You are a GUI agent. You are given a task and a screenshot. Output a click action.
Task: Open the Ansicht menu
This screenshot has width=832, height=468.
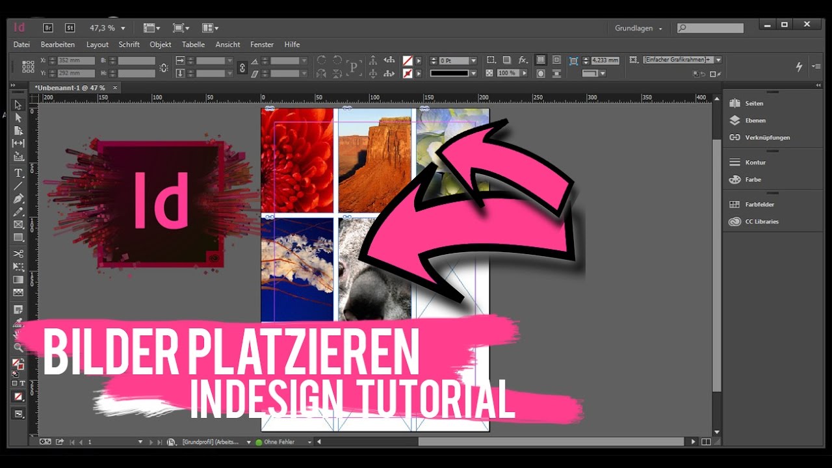(228, 44)
